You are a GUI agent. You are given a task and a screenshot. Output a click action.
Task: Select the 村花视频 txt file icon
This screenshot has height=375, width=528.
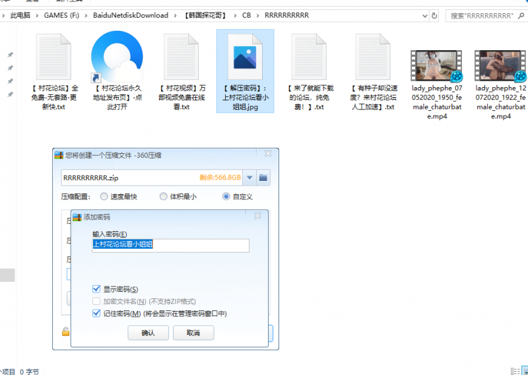tap(181, 57)
